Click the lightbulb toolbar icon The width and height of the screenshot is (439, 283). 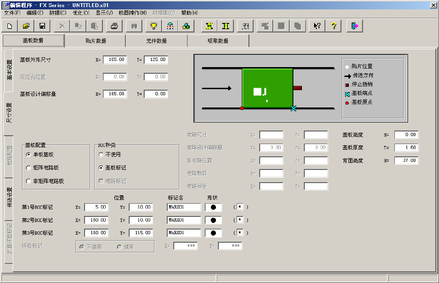[153, 26]
